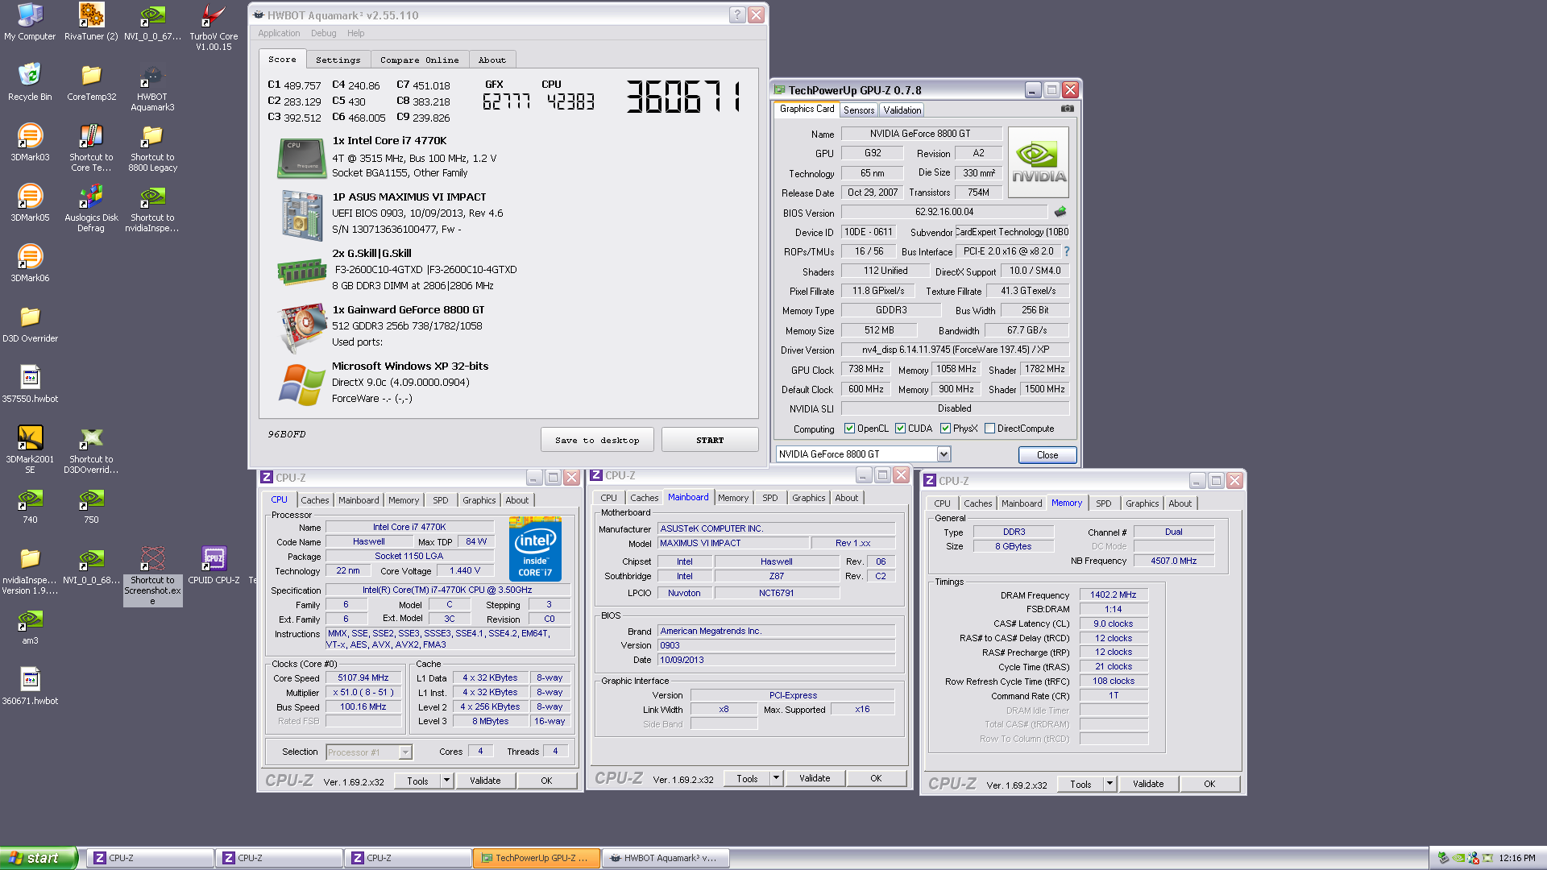Click Validate in the CPU-Z Memory window
Viewport: 1547px width, 870px height.
point(1148,784)
